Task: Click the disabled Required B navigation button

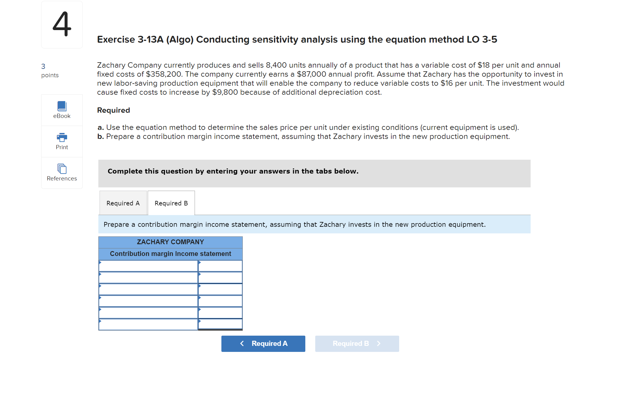Action: [357, 343]
